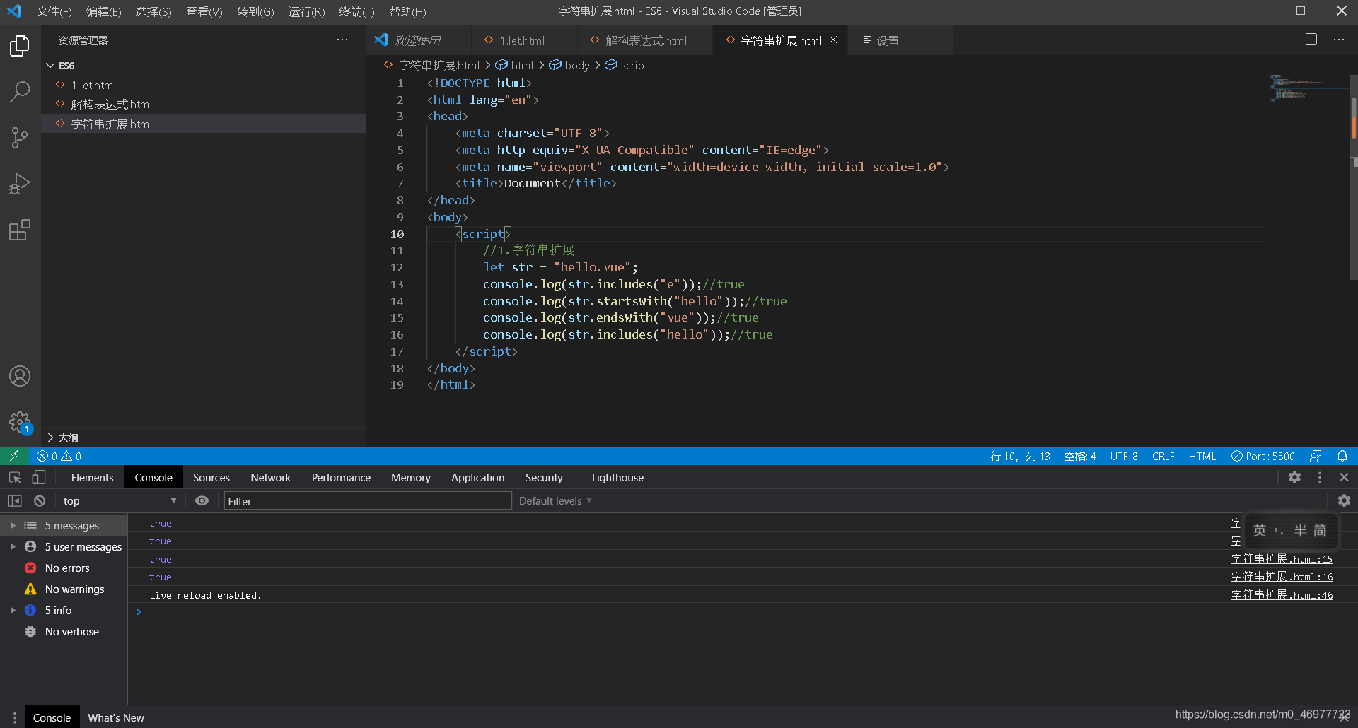
Task: Click the split editor icon
Action: tap(1311, 40)
